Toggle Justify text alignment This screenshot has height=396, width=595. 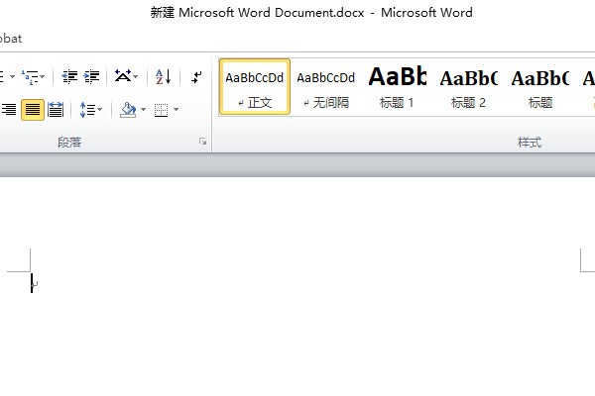tap(33, 110)
